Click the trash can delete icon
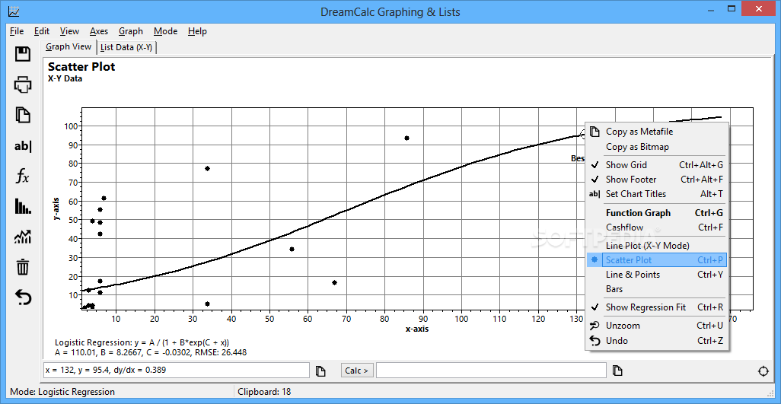The height and width of the screenshot is (404, 781). [23, 267]
